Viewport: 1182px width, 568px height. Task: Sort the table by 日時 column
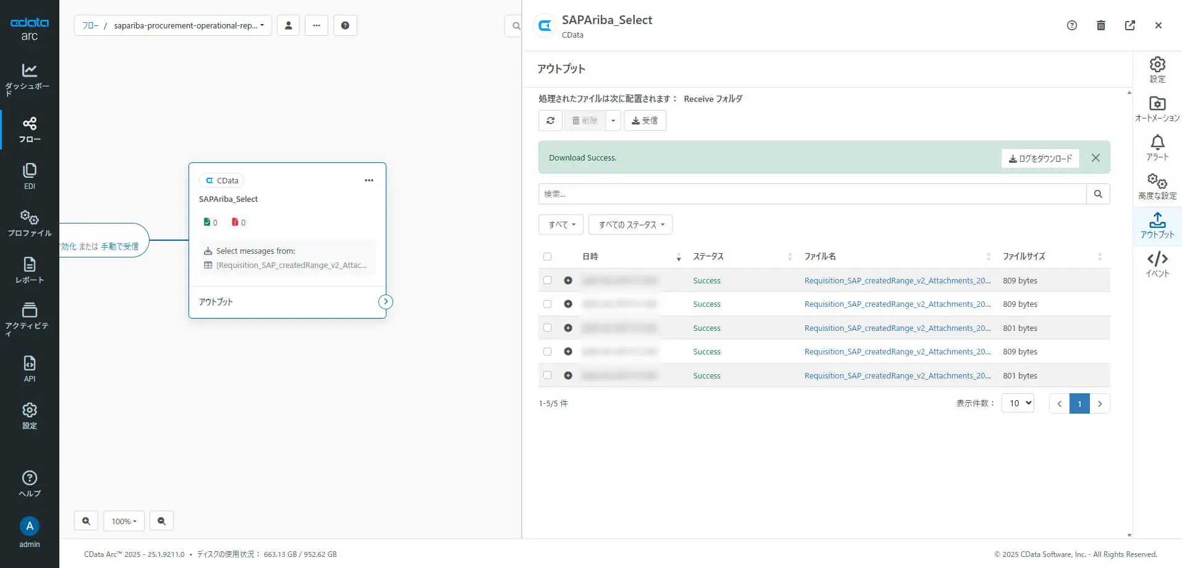click(x=631, y=256)
